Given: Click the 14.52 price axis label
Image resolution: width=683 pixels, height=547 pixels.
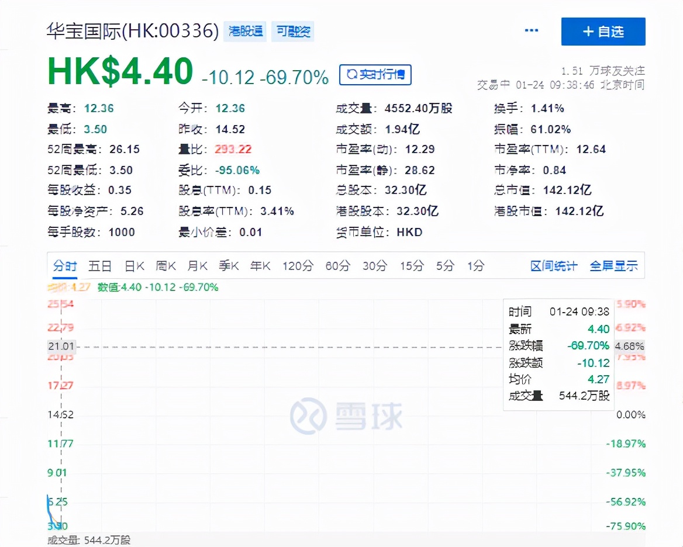Looking at the screenshot, I should tap(61, 415).
